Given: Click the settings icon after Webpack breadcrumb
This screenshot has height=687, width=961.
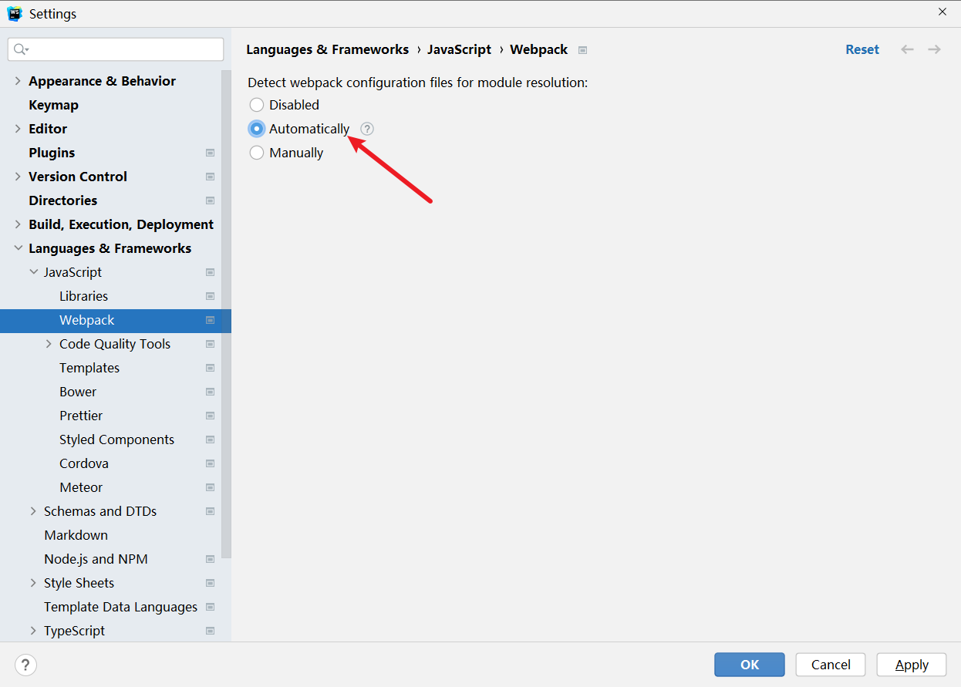Looking at the screenshot, I should coord(582,49).
